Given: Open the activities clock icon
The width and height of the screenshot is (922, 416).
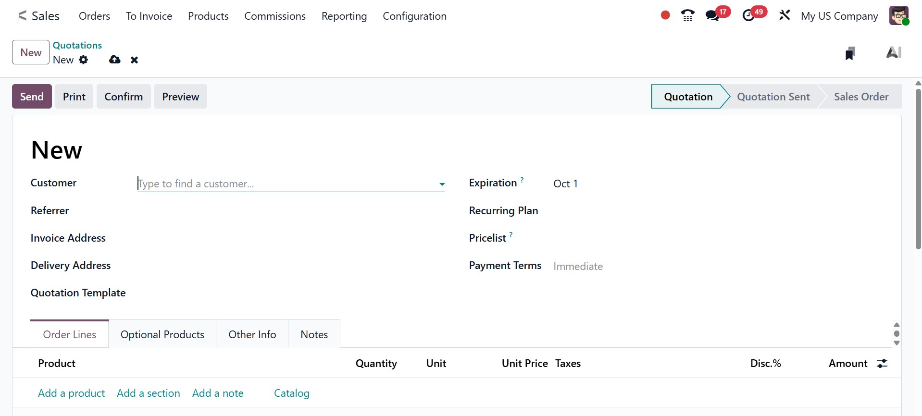Looking at the screenshot, I should pos(748,16).
